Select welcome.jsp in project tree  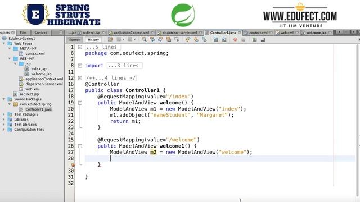[41, 74]
